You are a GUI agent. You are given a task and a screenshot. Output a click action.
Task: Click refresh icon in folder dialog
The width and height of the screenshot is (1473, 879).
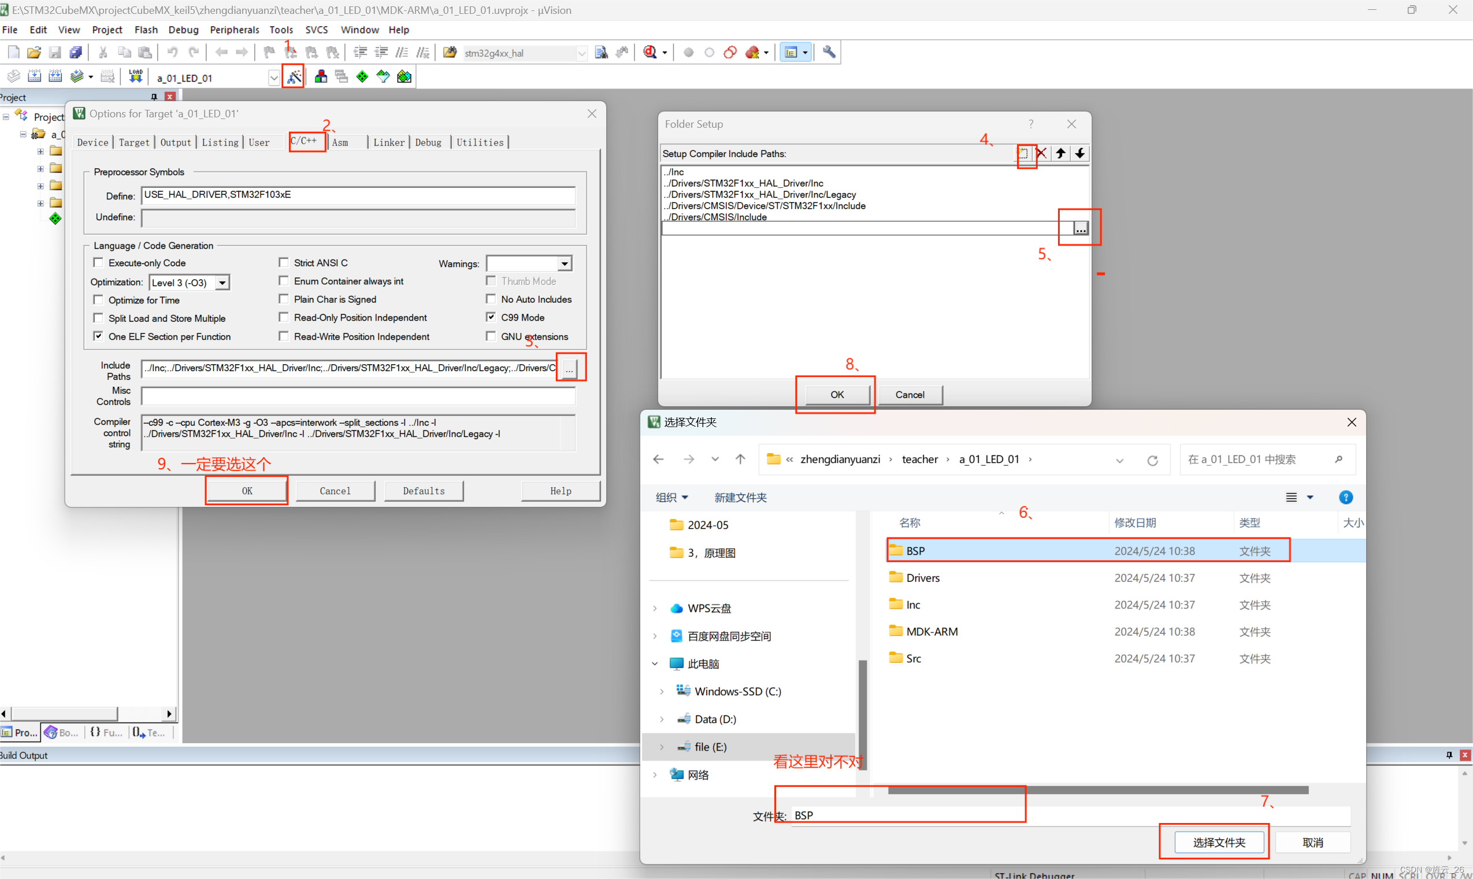pos(1153,460)
